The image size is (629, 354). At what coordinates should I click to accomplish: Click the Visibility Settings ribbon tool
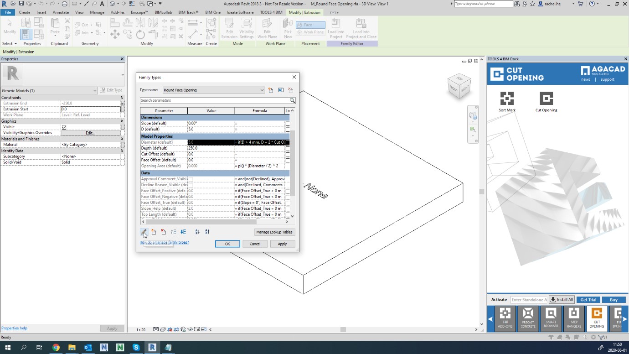[247, 29]
